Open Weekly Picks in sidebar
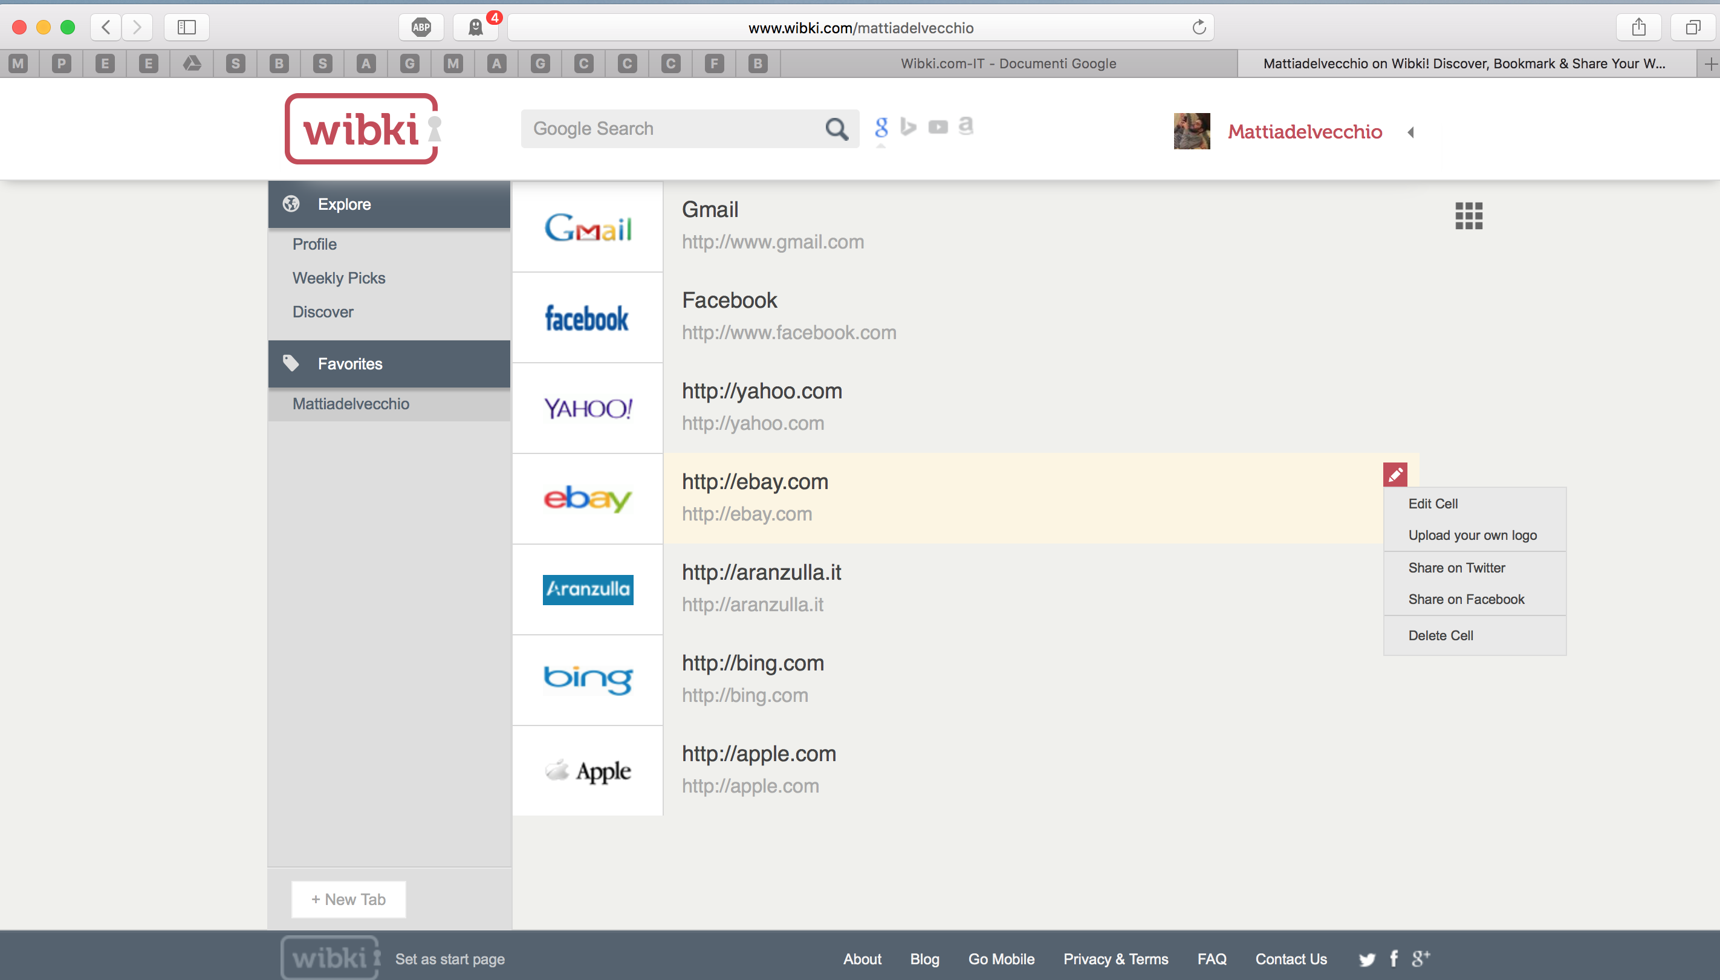Image resolution: width=1720 pixels, height=980 pixels. pos(339,278)
